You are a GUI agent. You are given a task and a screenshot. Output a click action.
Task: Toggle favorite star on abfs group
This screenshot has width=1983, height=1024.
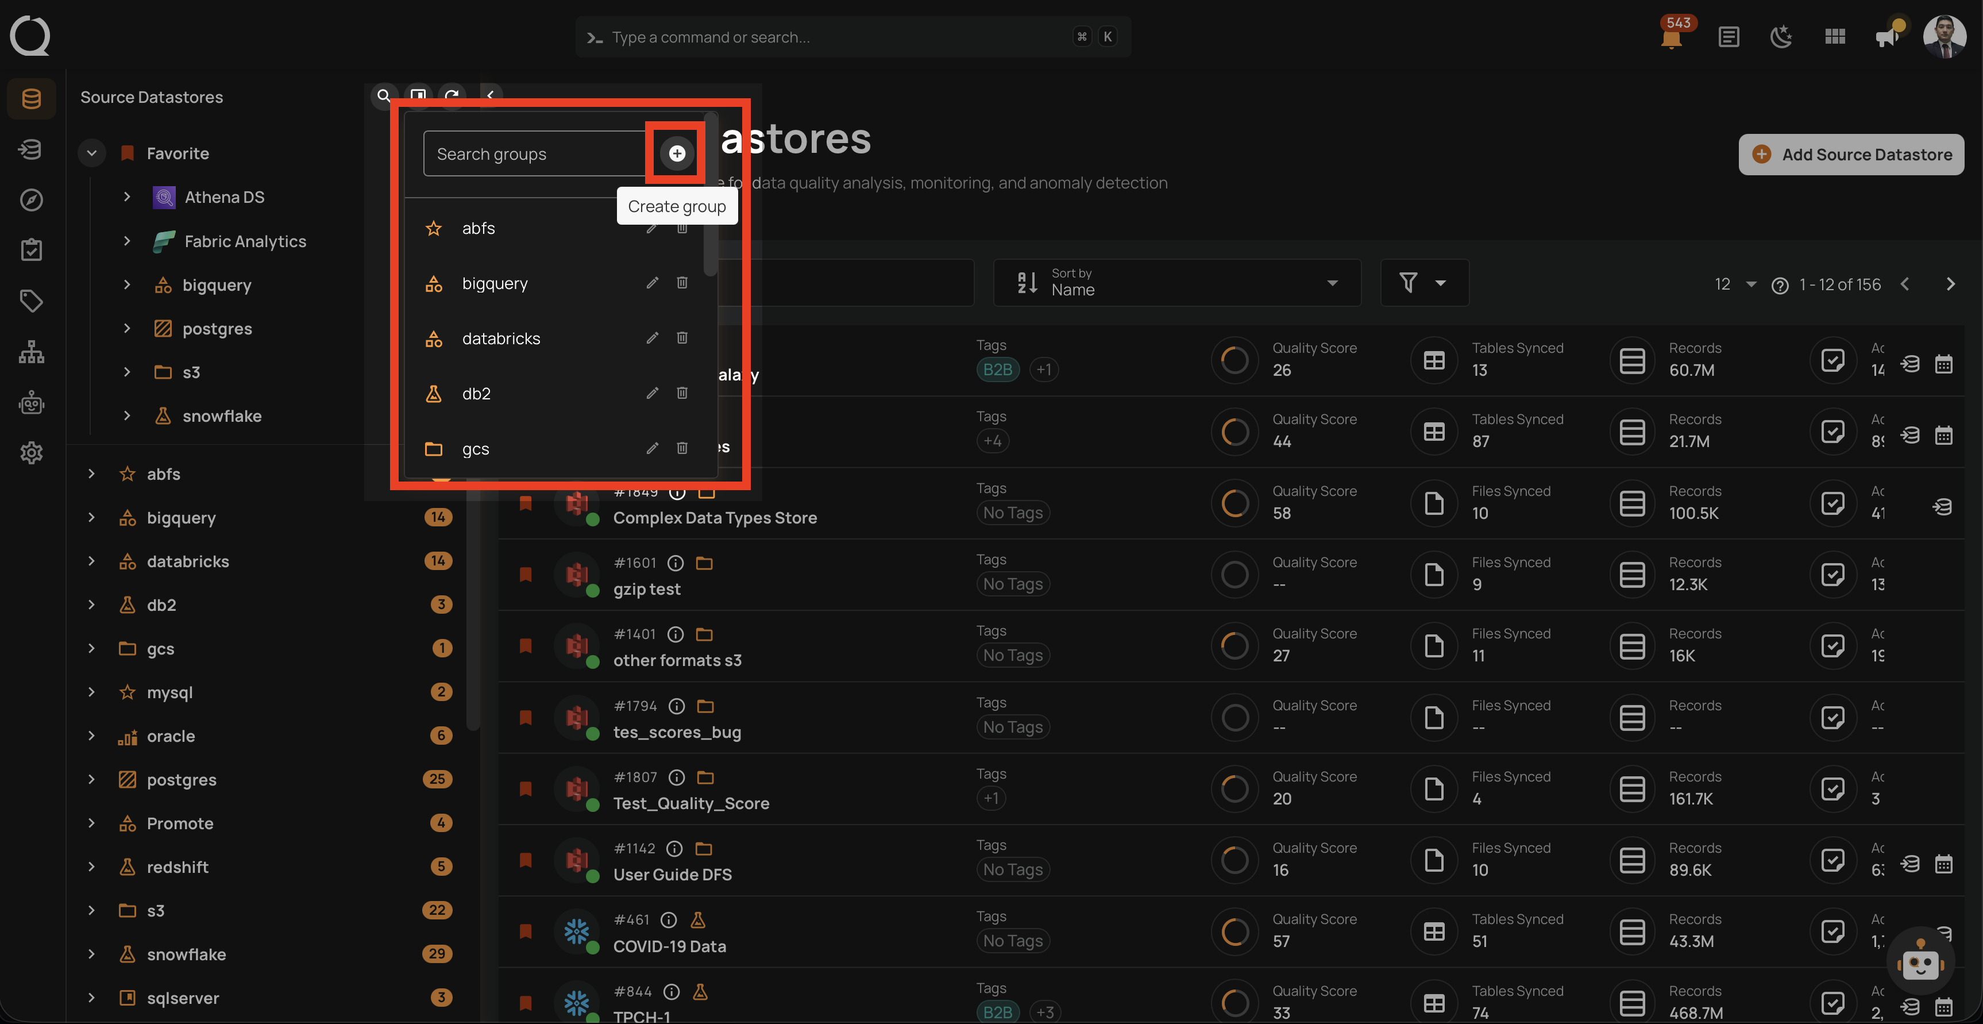(x=433, y=228)
